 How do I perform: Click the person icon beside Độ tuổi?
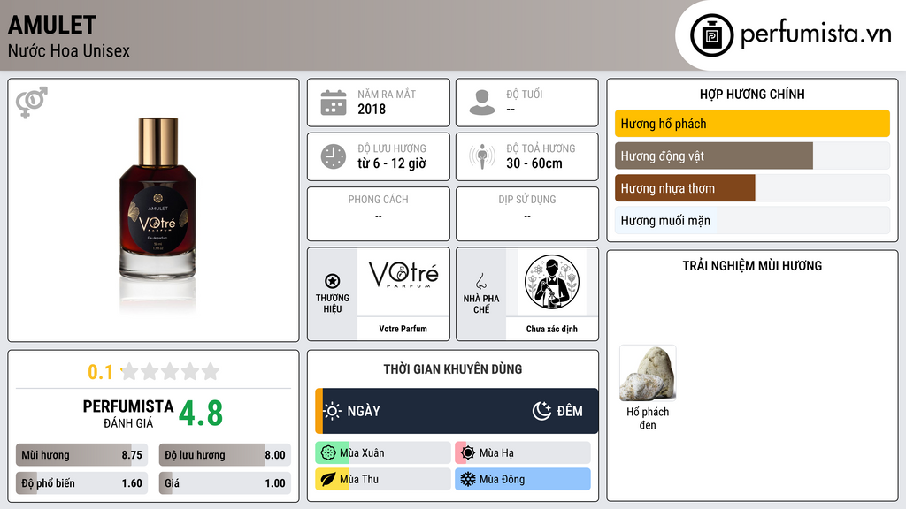482,103
